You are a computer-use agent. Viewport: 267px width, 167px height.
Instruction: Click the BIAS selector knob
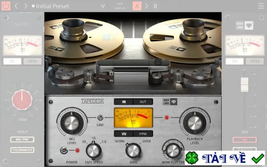[x=133, y=151]
